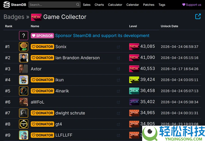Open the Axtor profile link

[36, 69]
